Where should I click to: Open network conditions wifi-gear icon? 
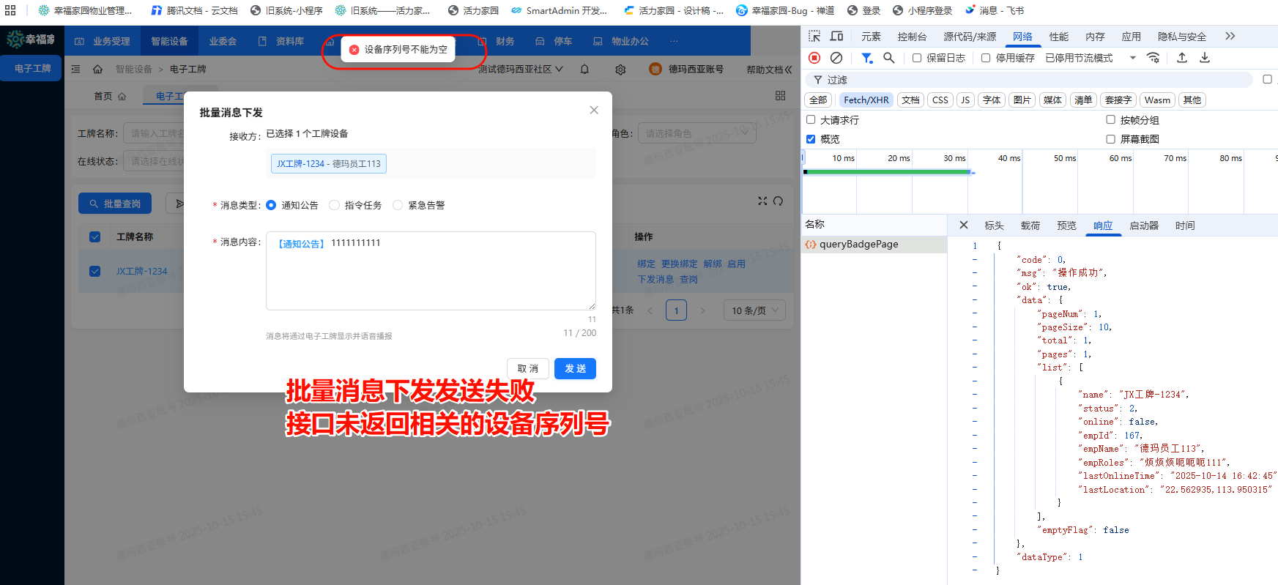pyautogui.click(x=1153, y=58)
